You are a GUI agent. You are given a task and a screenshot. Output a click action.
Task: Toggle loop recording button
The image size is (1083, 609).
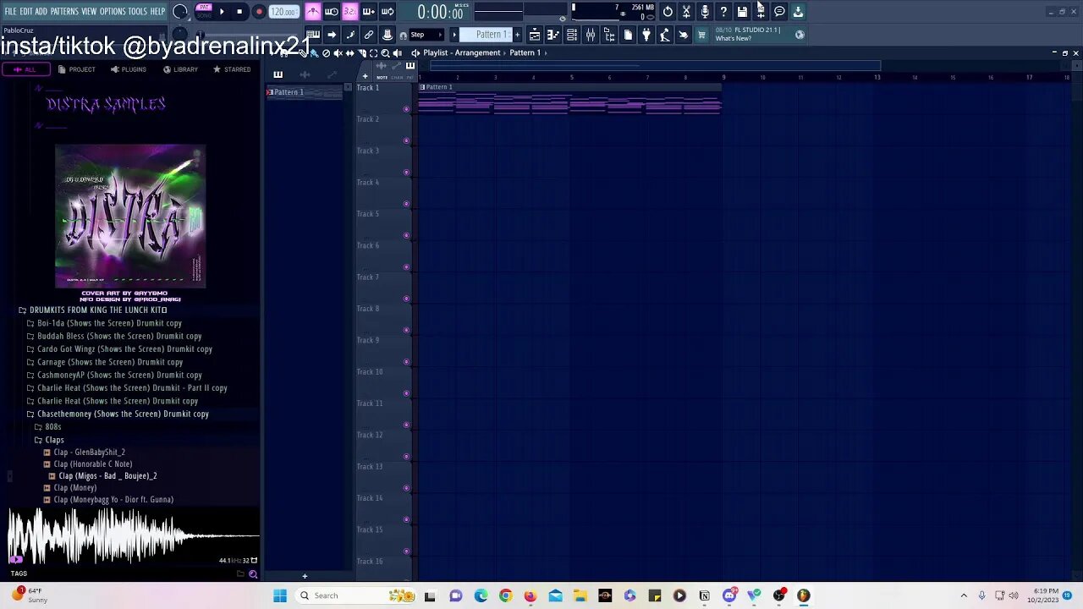pyautogui.click(x=388, y=12)
